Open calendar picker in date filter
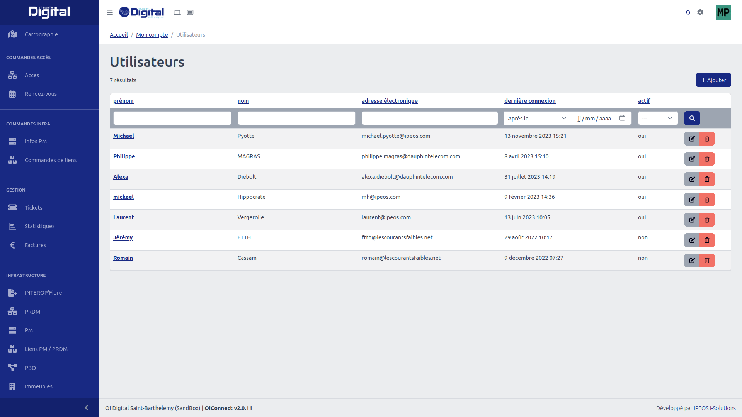 tap(622, 118)
